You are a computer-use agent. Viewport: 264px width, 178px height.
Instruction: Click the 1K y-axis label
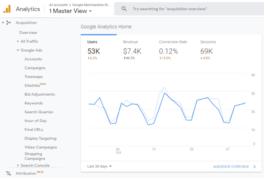253,130
